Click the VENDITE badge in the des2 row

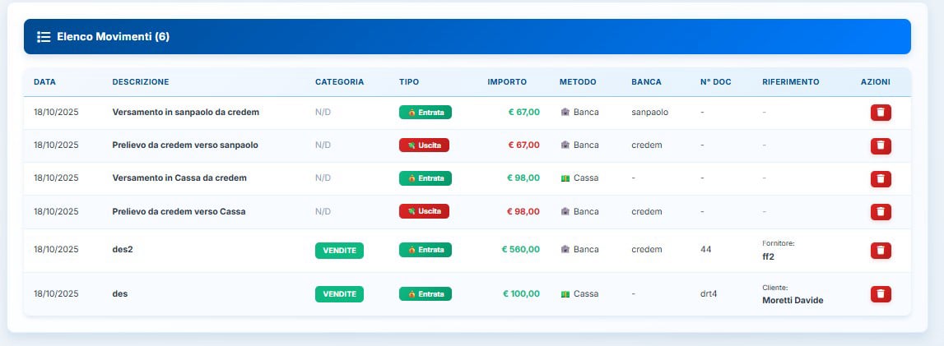(x=339, y=250)
